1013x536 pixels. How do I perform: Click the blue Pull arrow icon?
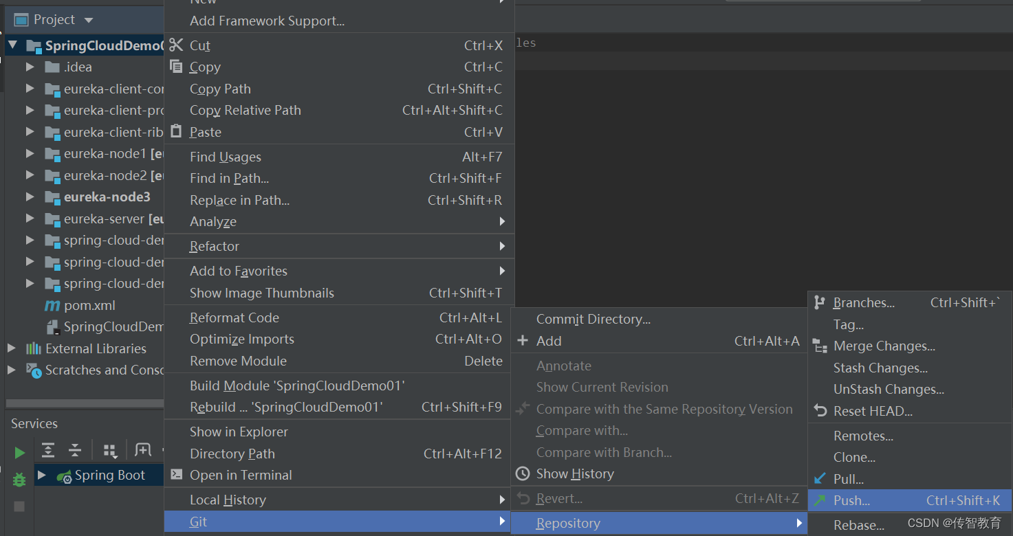coord(820,478)
